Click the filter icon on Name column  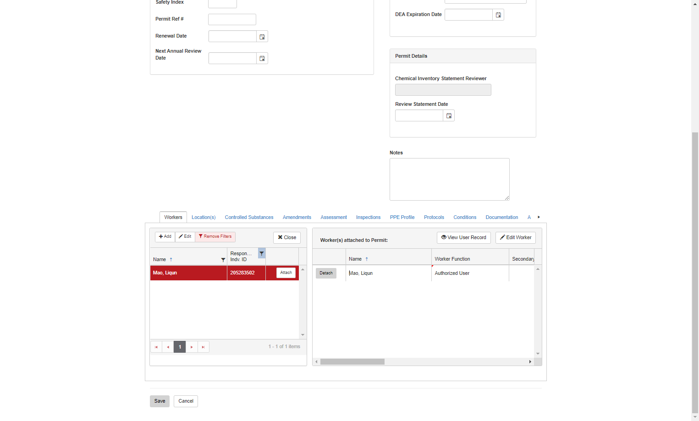(x=223, y=260)
